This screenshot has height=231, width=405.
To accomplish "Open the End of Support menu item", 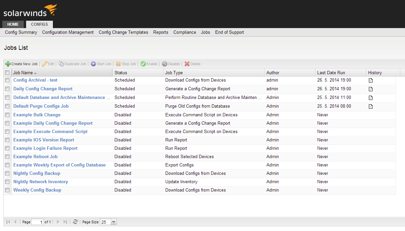I will [x=230, y=32].
